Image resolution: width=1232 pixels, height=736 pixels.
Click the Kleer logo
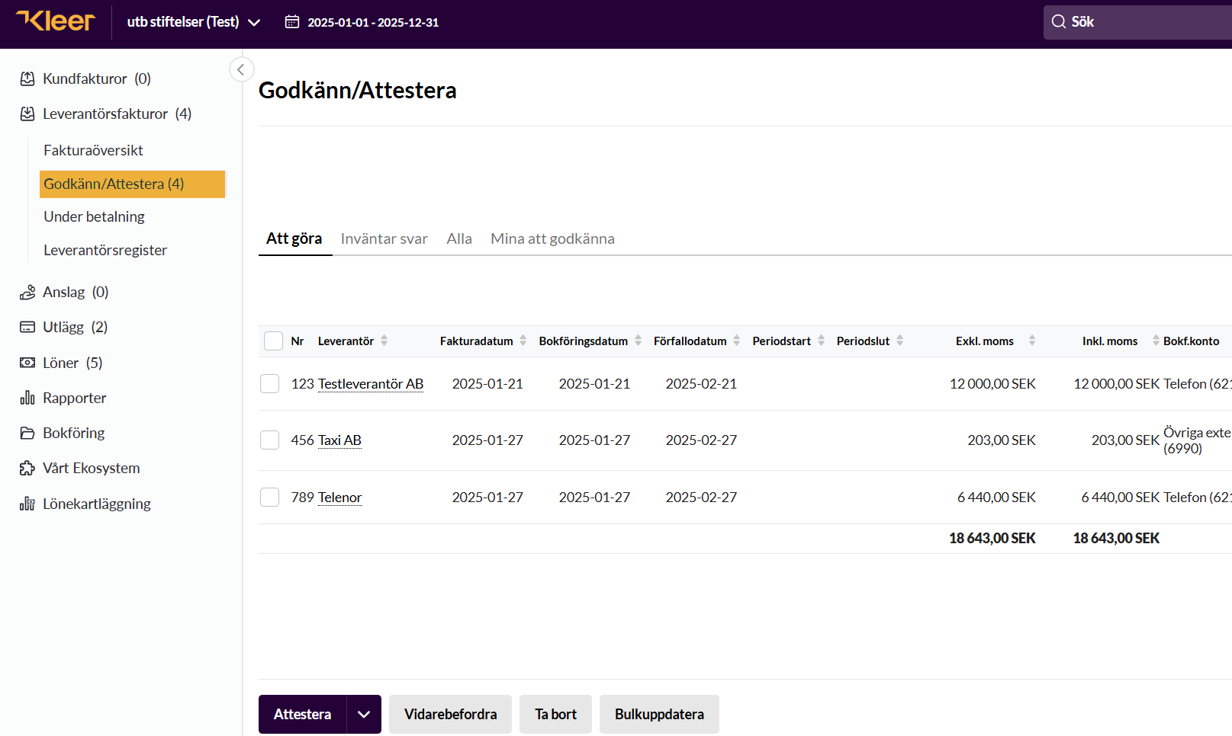click(55, 21)
